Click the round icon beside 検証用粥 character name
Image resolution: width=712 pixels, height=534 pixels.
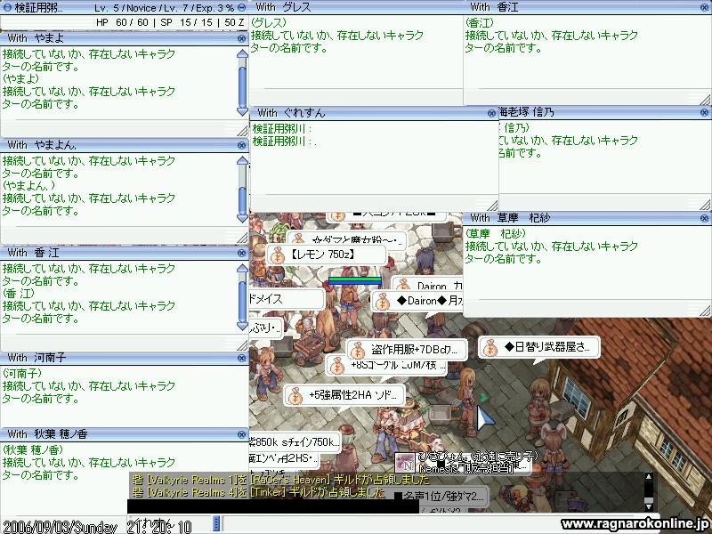pos(7,8)
